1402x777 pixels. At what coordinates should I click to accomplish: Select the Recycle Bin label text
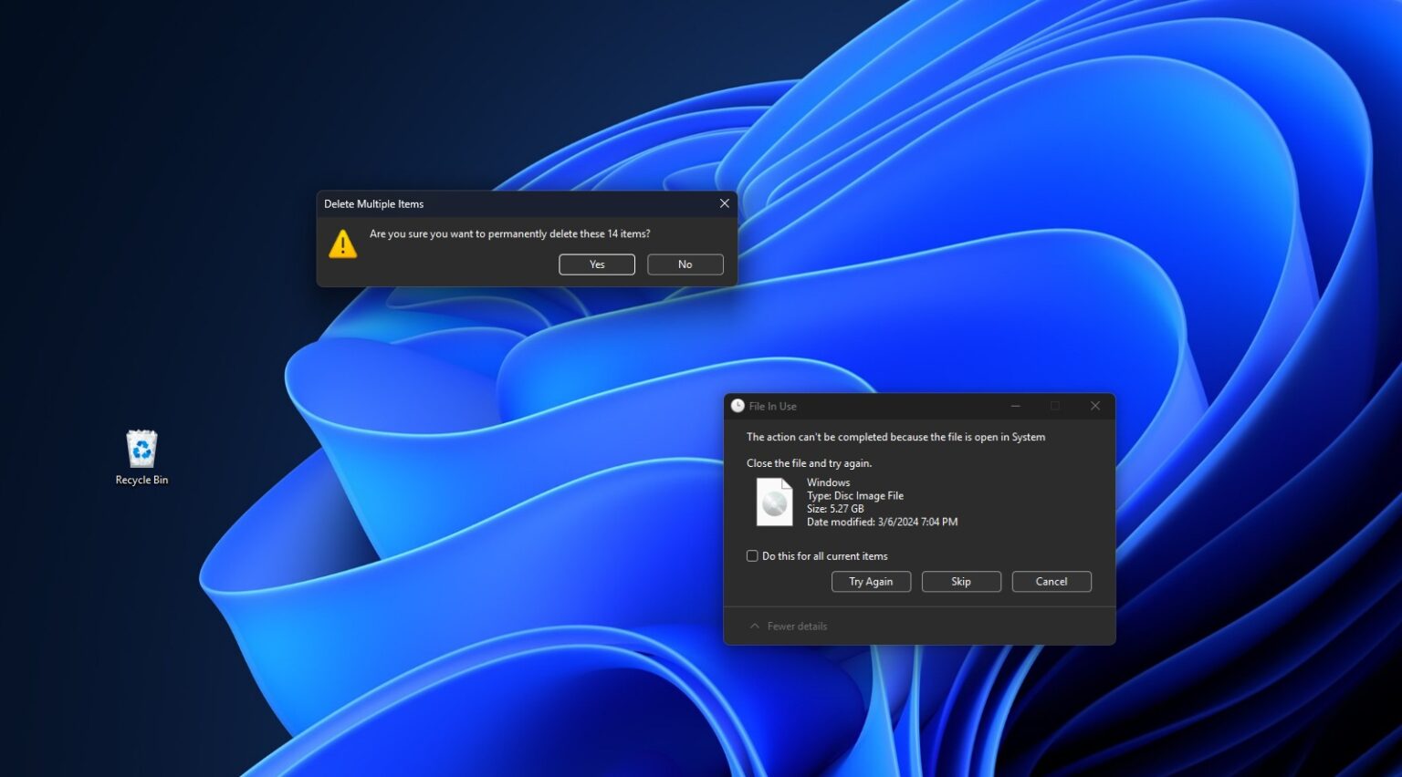pyautogui.click(x=141, y=480)
